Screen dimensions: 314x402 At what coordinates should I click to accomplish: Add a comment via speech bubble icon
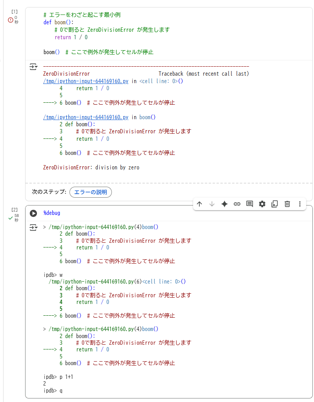(x=250, y=204)
